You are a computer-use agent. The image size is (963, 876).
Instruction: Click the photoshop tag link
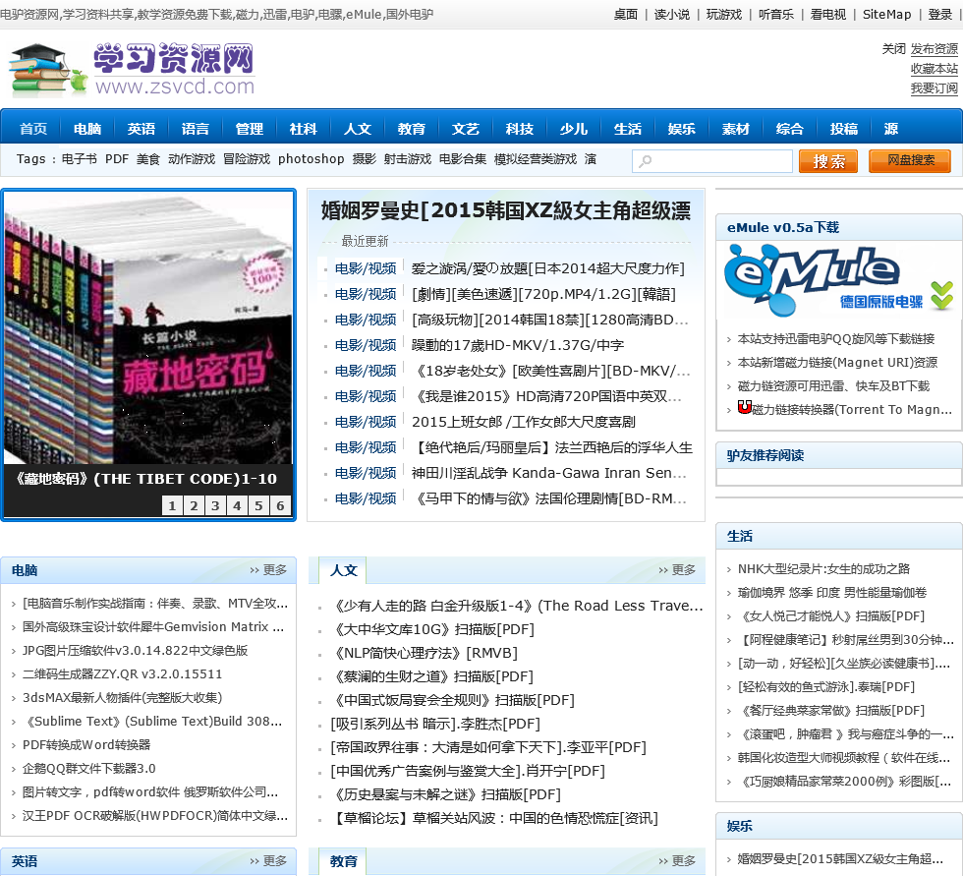[311, 159]
